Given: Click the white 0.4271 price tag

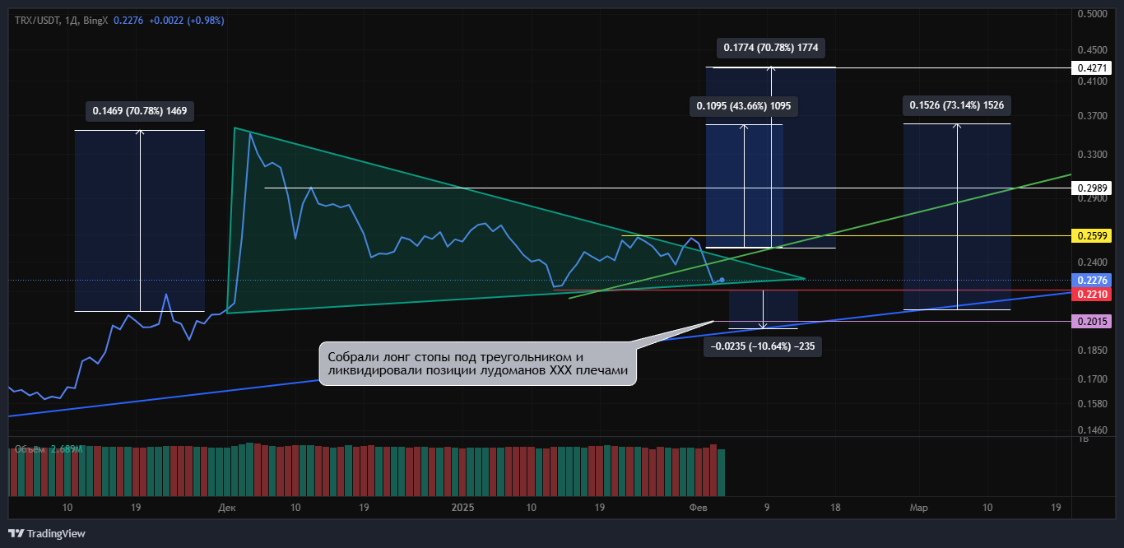Looking at the screenshot, I should coord(1093,68).
